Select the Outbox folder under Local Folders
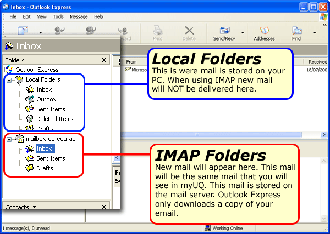Image resolution: width=330 pixels, height=234 pixels. [x=46, y=99]
